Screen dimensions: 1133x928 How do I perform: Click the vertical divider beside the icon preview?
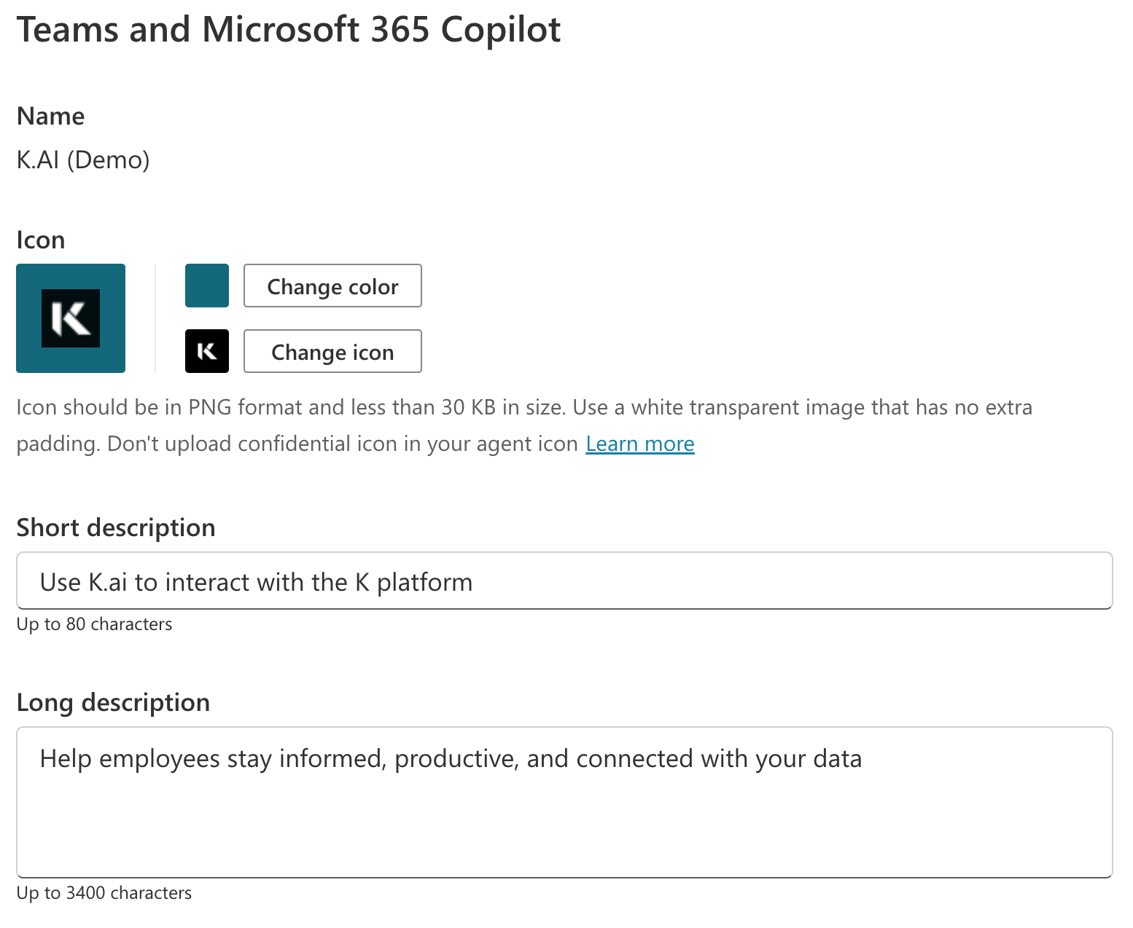pos(155,318)
